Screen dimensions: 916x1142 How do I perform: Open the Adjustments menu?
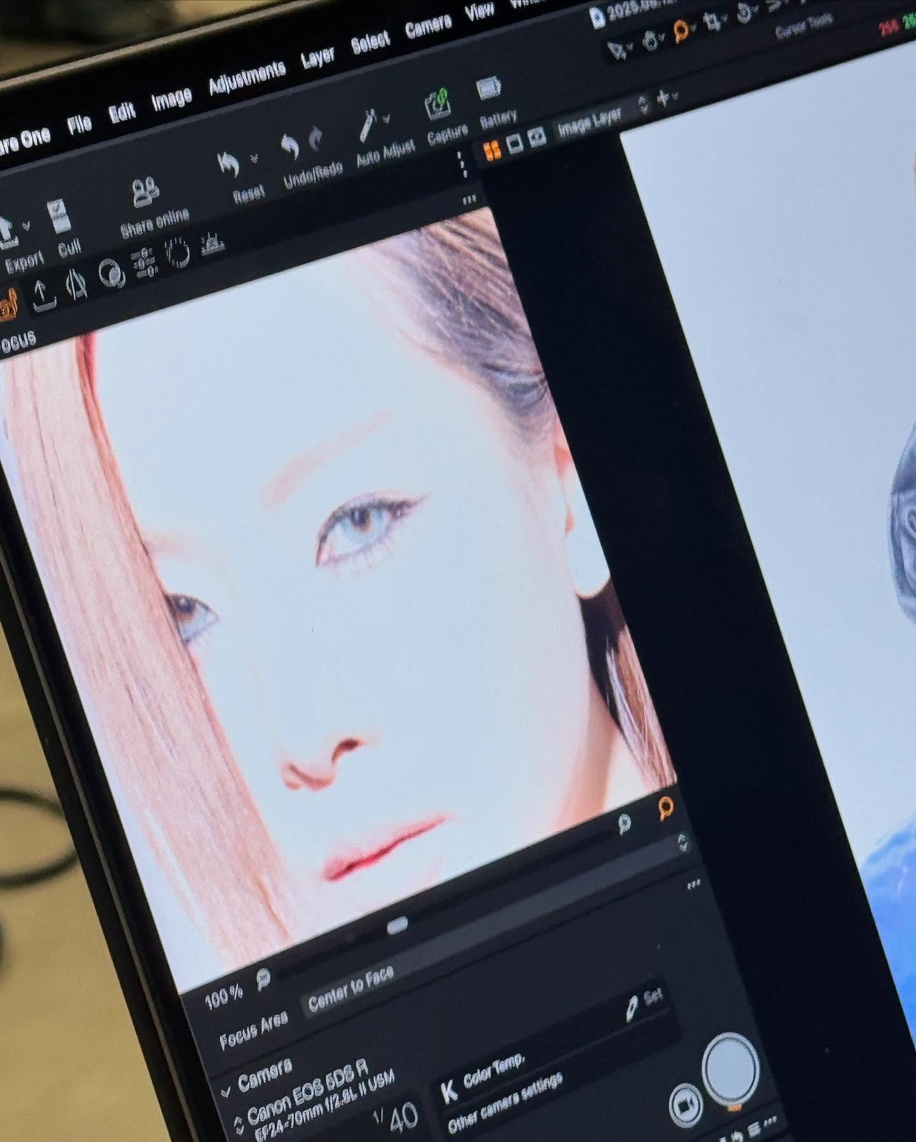coord(247,78)
